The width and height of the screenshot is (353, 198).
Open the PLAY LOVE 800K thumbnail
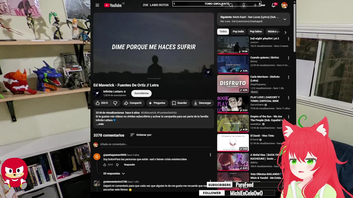233,104
